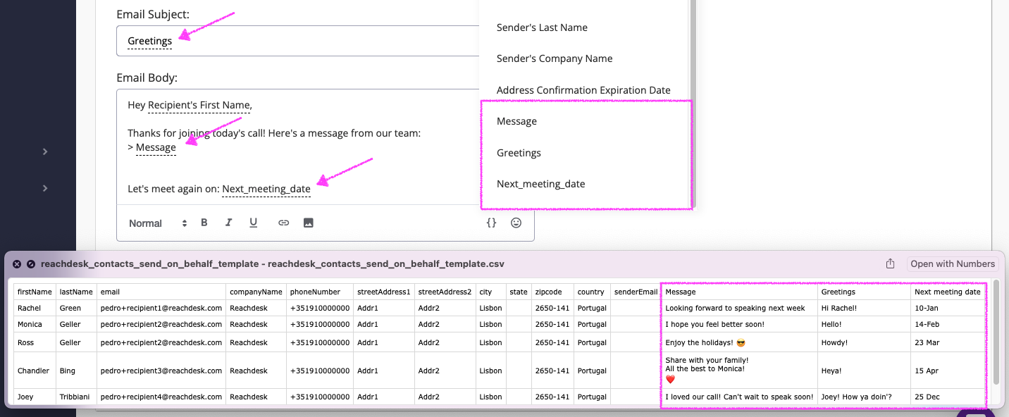Open merge tag curly braces menu

click(x=492, y=223)
